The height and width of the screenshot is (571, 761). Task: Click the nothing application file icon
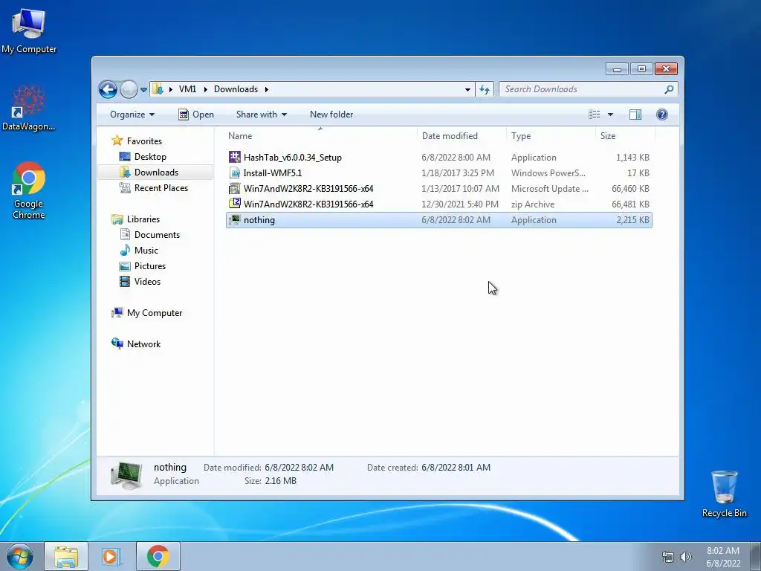pyautogui.click(x=235, y=220)
